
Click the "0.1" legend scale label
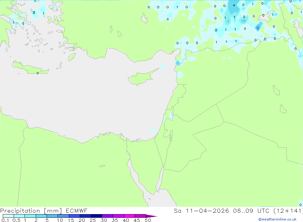(5, 220)
